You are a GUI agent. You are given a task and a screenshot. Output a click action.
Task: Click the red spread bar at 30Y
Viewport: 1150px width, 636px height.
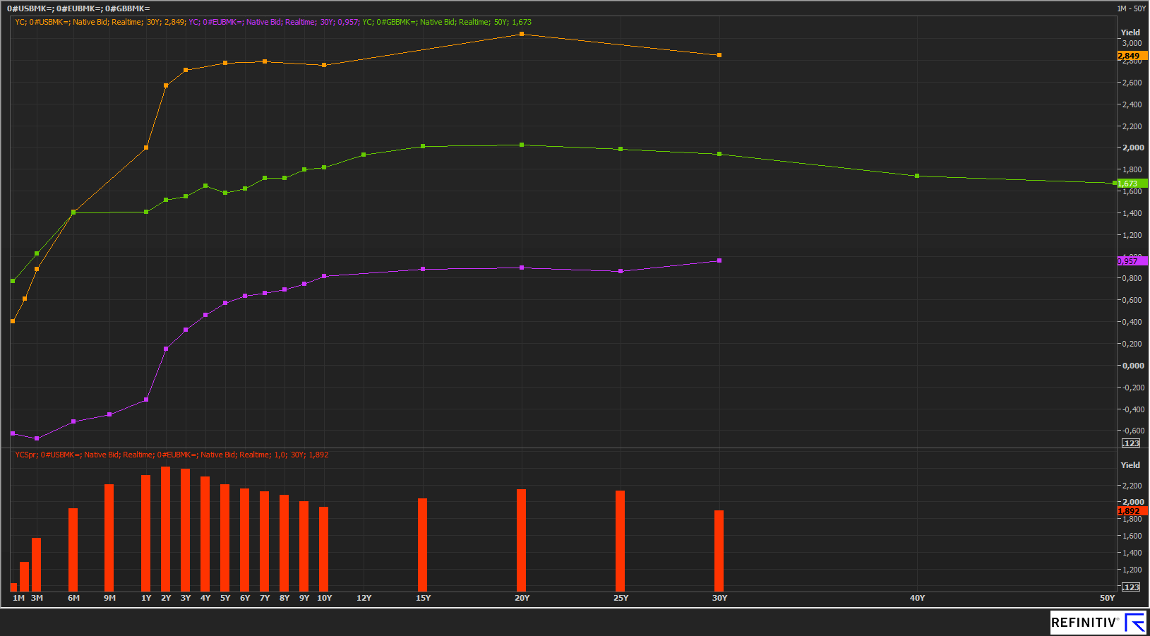click(x=719, y=551)
